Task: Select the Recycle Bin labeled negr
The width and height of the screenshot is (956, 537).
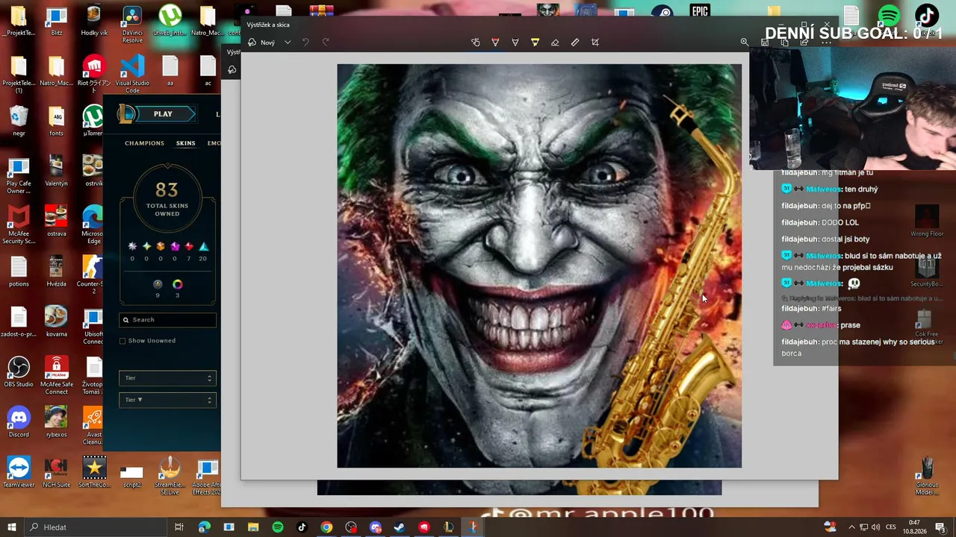Action: click(19, 122)
